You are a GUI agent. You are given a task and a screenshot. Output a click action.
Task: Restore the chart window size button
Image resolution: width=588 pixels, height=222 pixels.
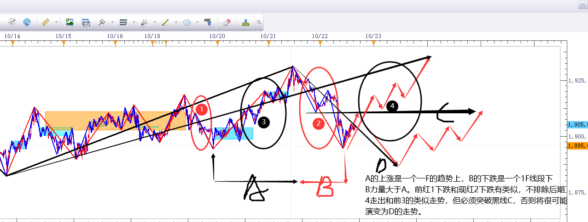(x=582, y=6)
